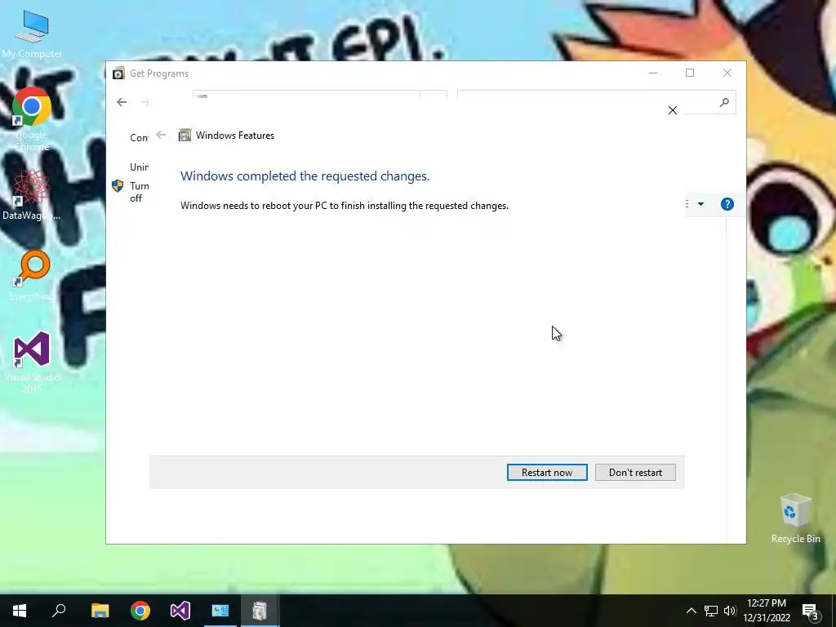Open Everything search desktop shortcut

[x=32, y=275]
